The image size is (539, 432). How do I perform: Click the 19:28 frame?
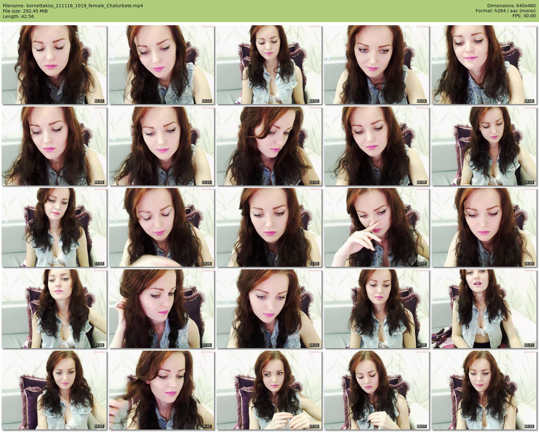[162, 227]
